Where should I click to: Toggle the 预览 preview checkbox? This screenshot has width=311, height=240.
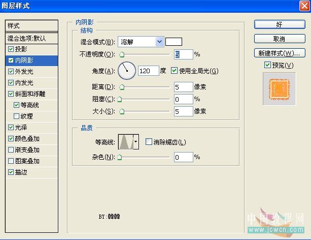267,65
